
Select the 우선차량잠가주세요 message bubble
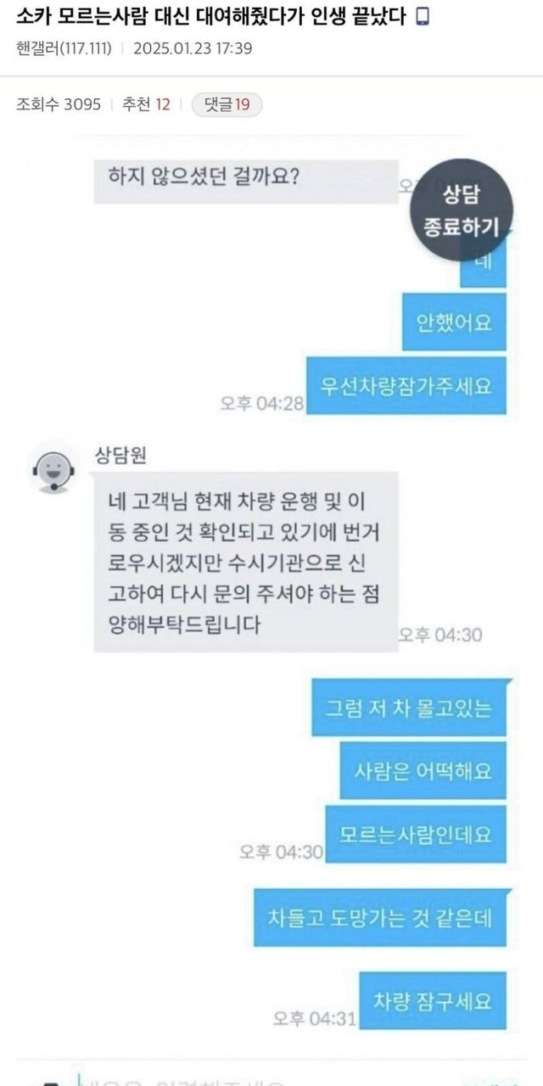[x=406, y=386]
